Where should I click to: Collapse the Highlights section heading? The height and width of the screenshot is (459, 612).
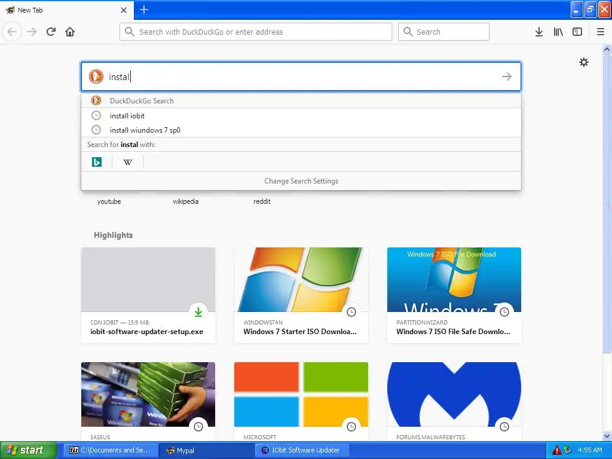click(113, 235)
